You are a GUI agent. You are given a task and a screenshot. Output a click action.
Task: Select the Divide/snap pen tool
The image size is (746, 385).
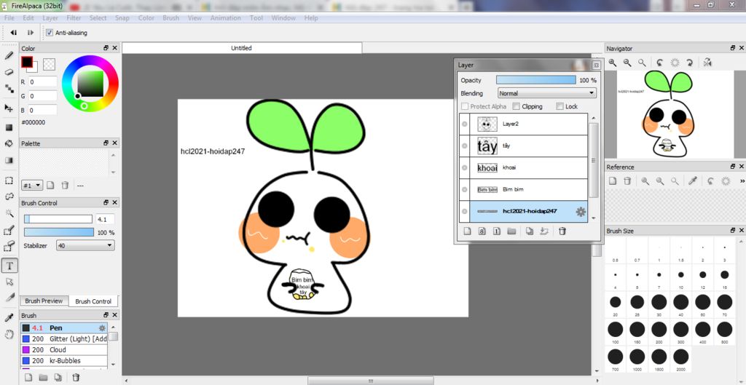(9, 298)
